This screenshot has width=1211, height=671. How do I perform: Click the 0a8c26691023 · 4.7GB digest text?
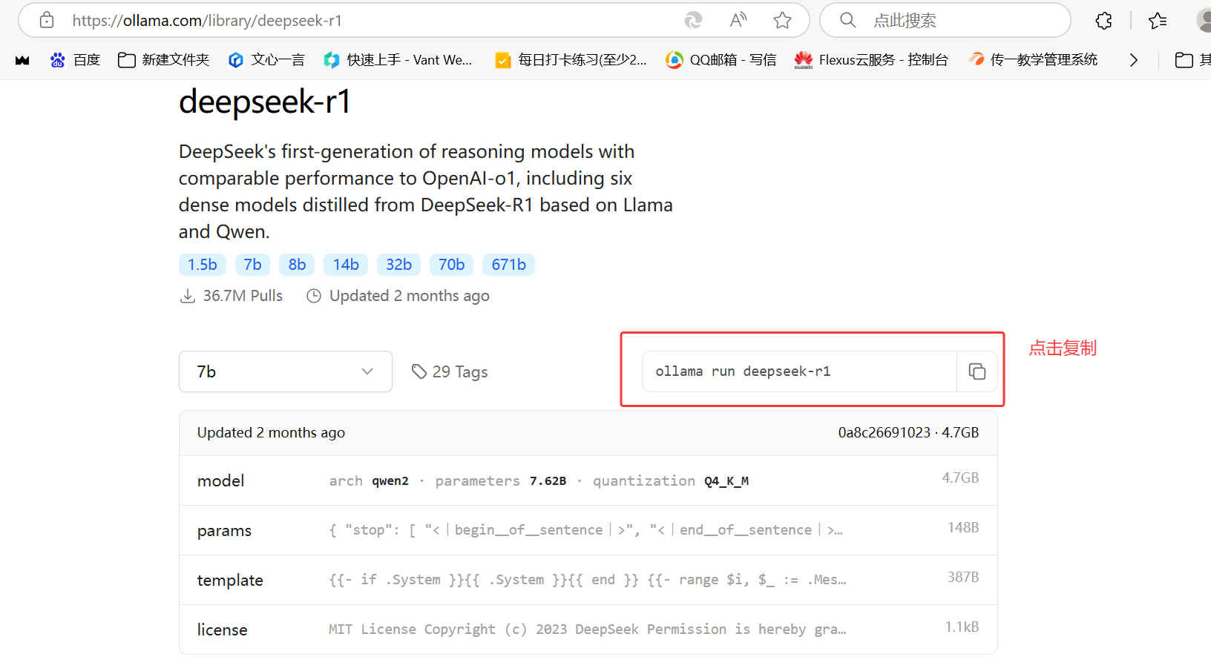click(x=908, y=432)
